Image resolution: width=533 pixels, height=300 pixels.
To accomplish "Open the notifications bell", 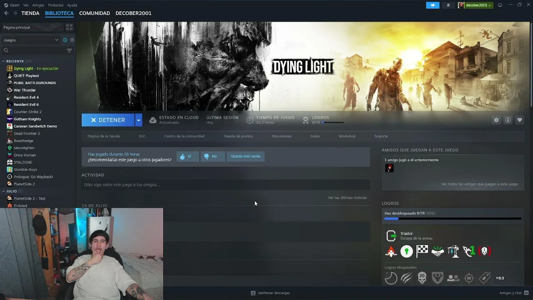I will pos(448,5).
